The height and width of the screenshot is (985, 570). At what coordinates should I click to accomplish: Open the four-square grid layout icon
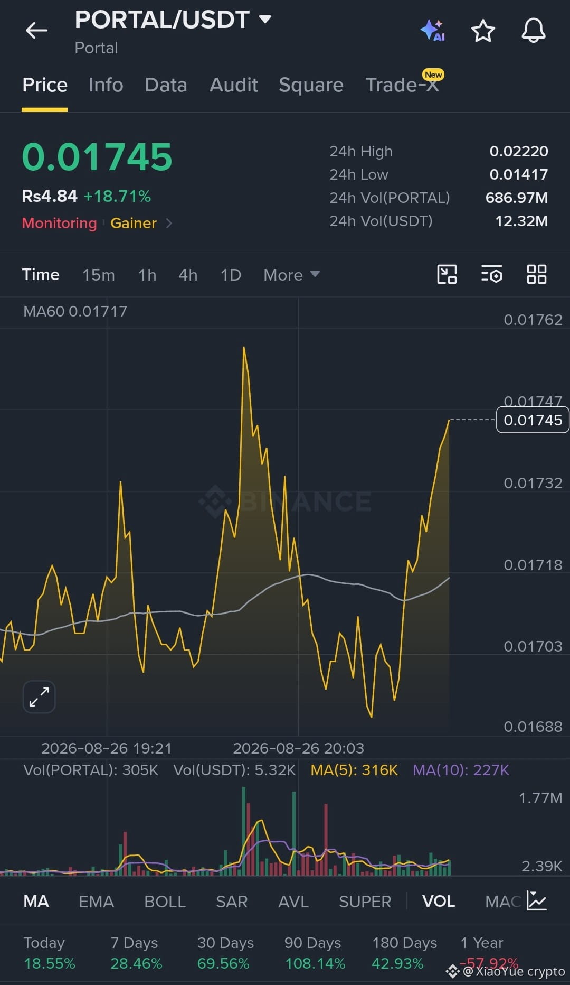[x=537, y=274]
